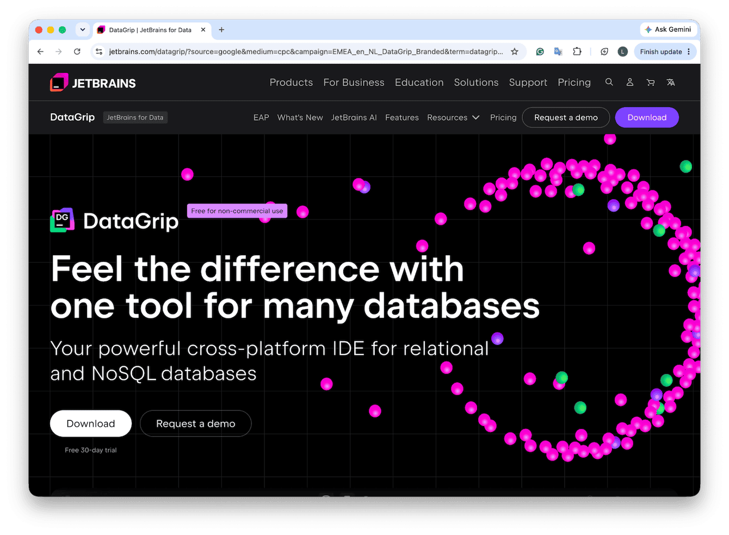Open What's New link
Image resolution: width=729 pixels, height=535 pixels.
coord(300,118)
